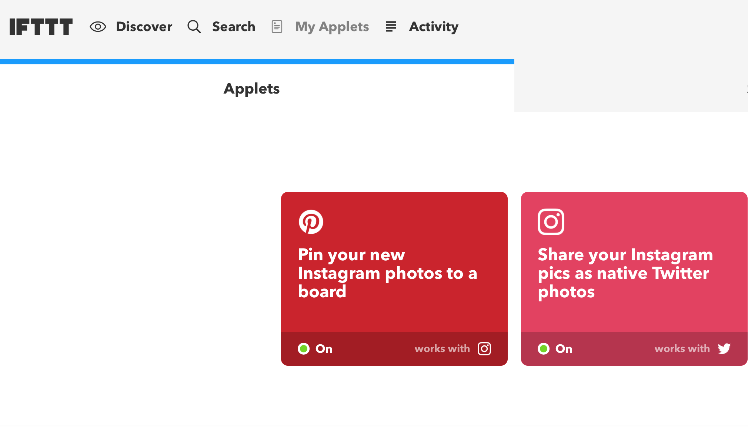Click the eye icon next to Discover

click(x=97, y=26)
